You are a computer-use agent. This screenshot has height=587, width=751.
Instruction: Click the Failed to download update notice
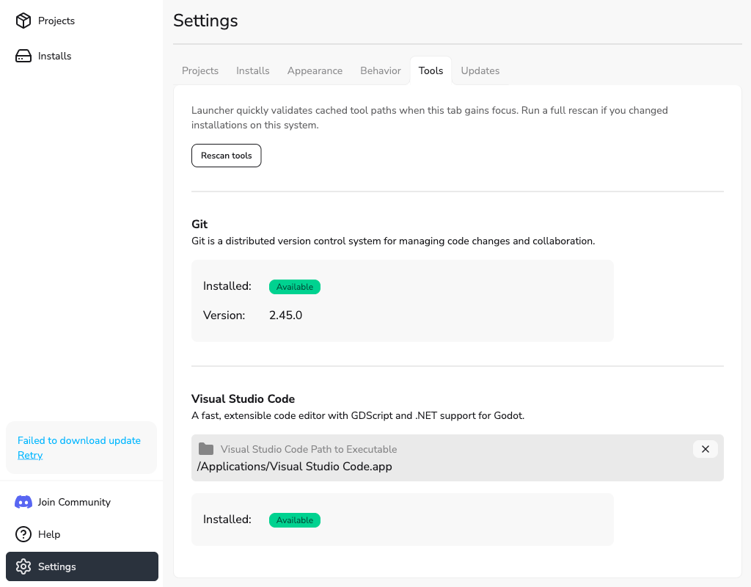point(78,440)
